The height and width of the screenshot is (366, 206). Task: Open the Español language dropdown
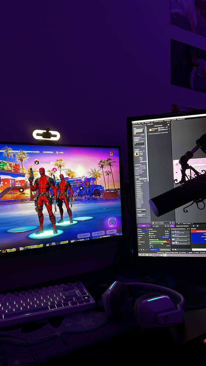point(142,211)
